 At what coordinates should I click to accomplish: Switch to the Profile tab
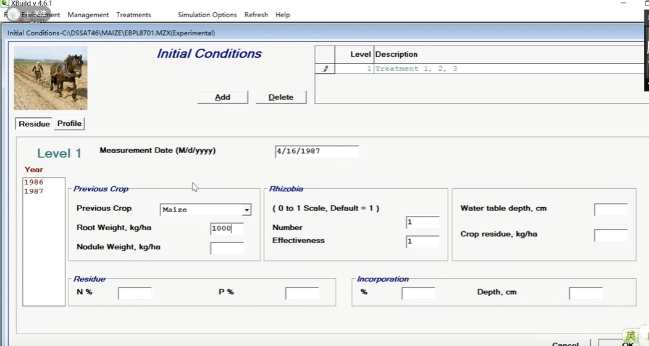point(69,123)
